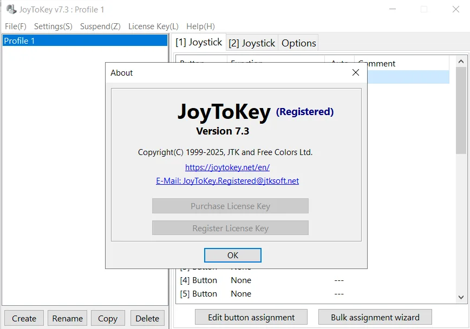Click the Delete profile button

(x=147, y=318)
